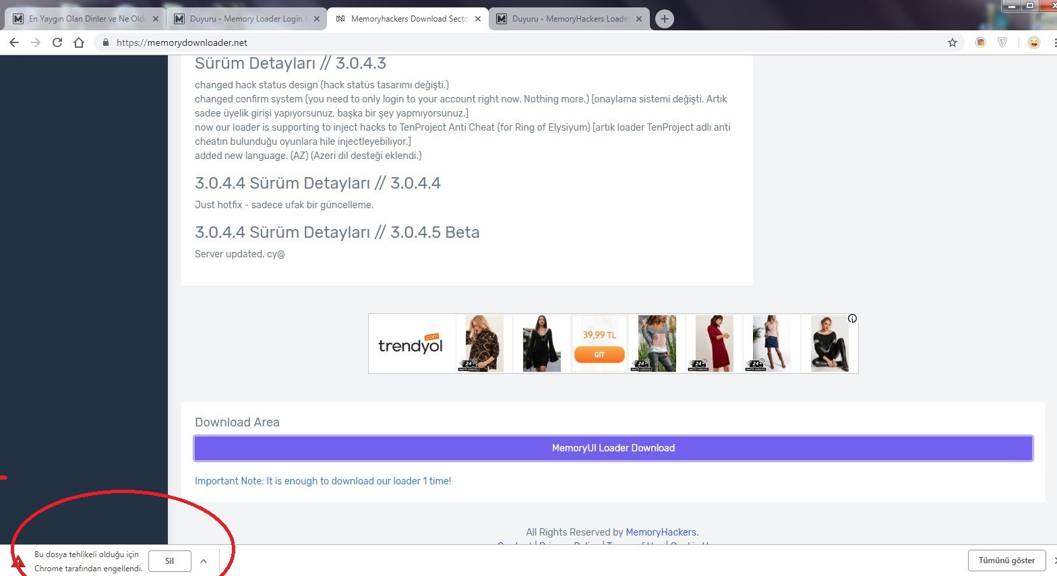Click the Tümünü göster button
Image resolution: width=1057 pixels, height=576 pixels.
[1006, 561]
